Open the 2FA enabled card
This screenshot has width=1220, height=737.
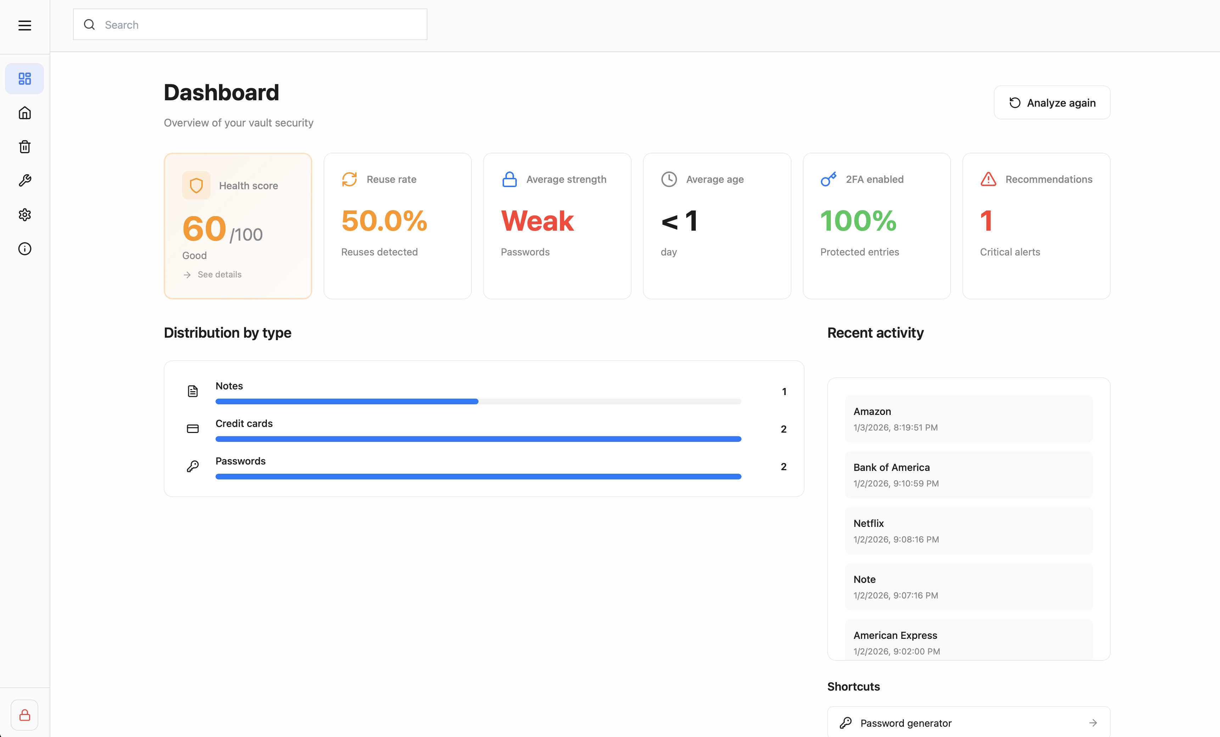click(x=876, y=226)
